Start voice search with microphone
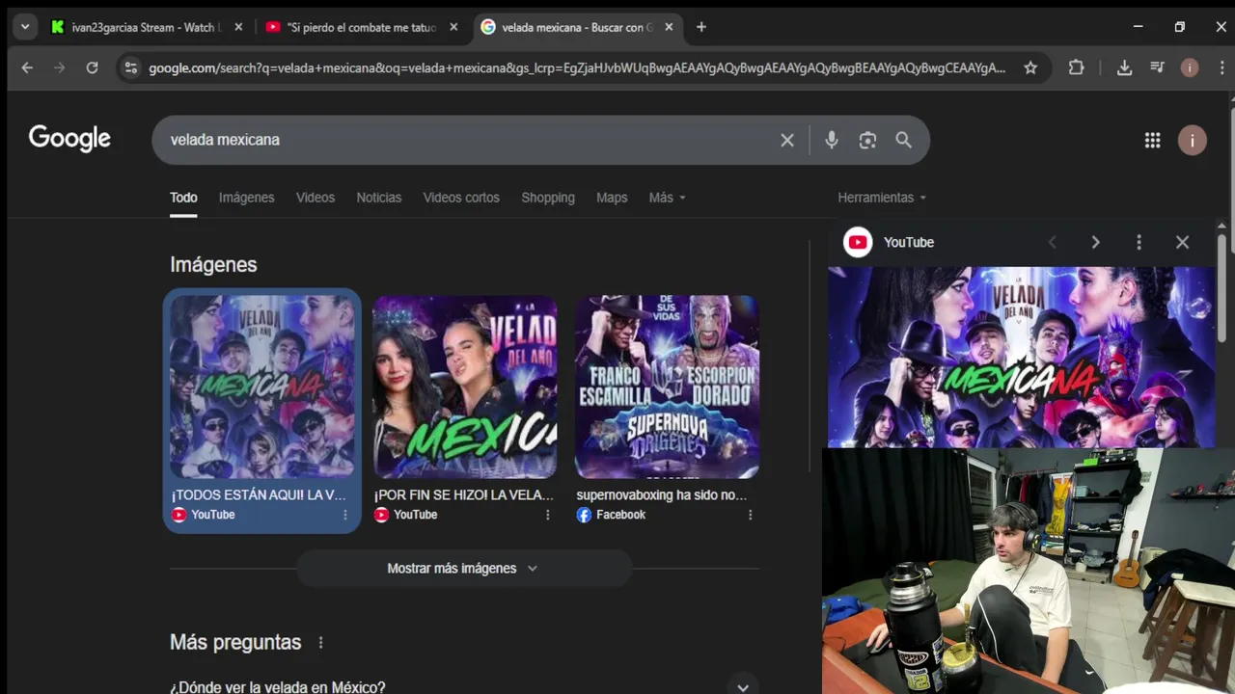 832,140
